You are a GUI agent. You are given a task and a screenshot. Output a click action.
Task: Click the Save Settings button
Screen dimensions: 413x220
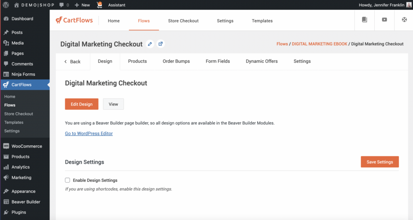[x=380, y=162]
